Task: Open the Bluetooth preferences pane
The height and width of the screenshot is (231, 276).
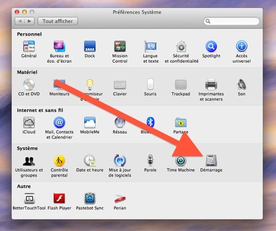Action: pyautogui.click(x=150, y=122)
